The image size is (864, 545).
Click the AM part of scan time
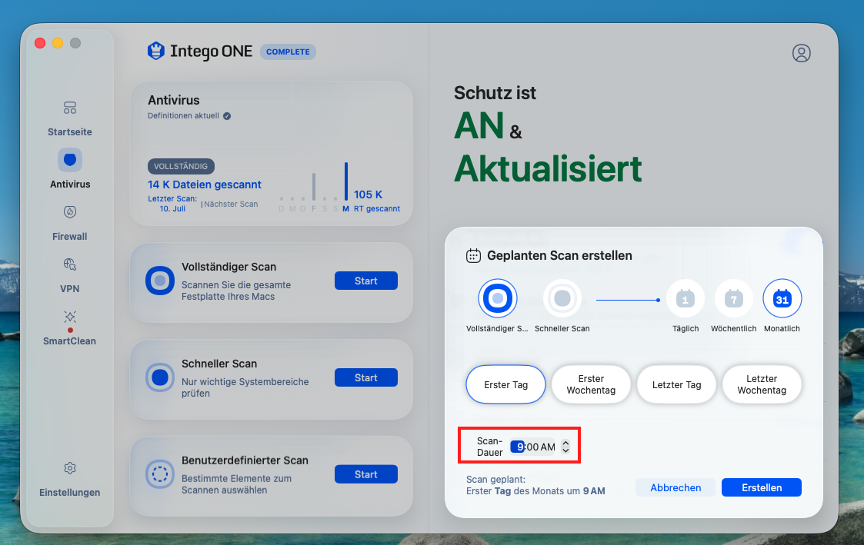[x=548, y=447]
